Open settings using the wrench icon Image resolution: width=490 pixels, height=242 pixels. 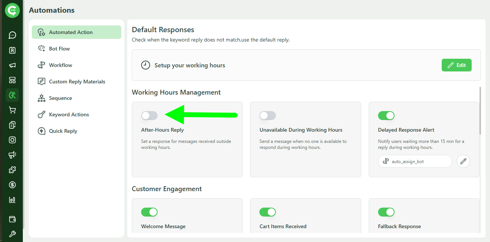[12, 234]
